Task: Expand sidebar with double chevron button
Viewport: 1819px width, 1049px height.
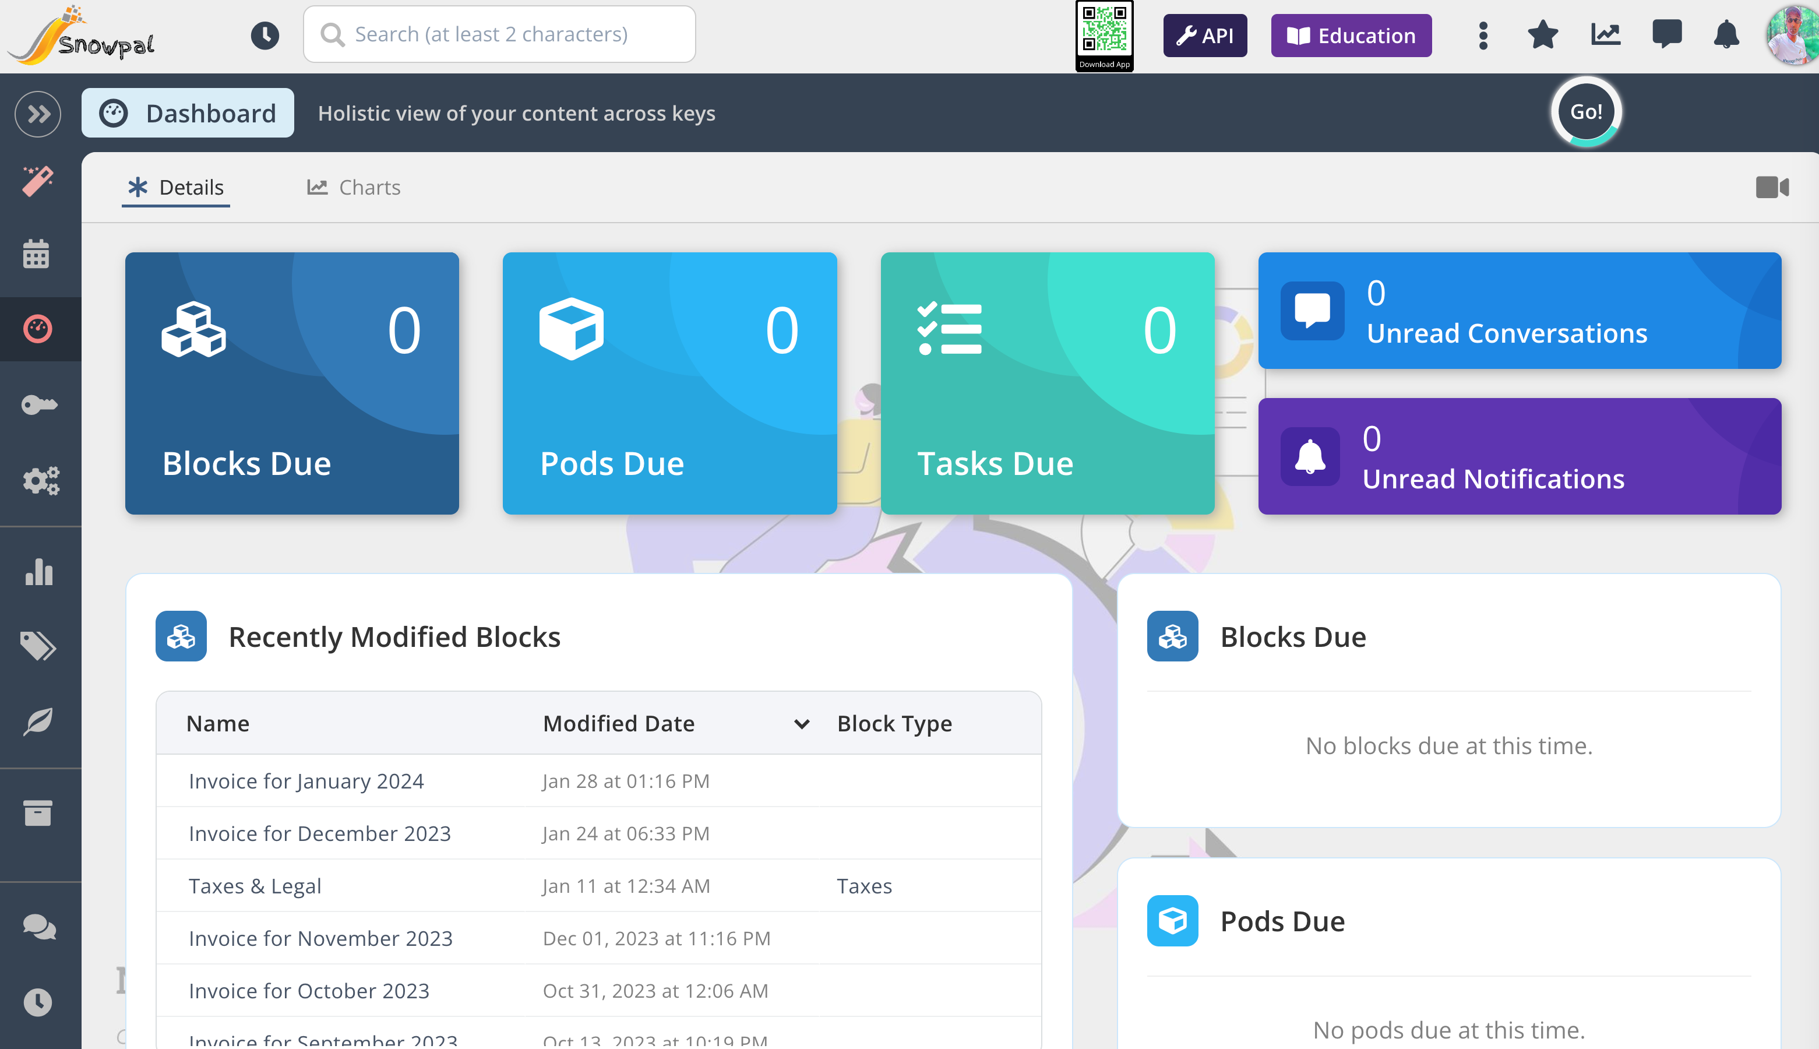Action: click(38, 114)
